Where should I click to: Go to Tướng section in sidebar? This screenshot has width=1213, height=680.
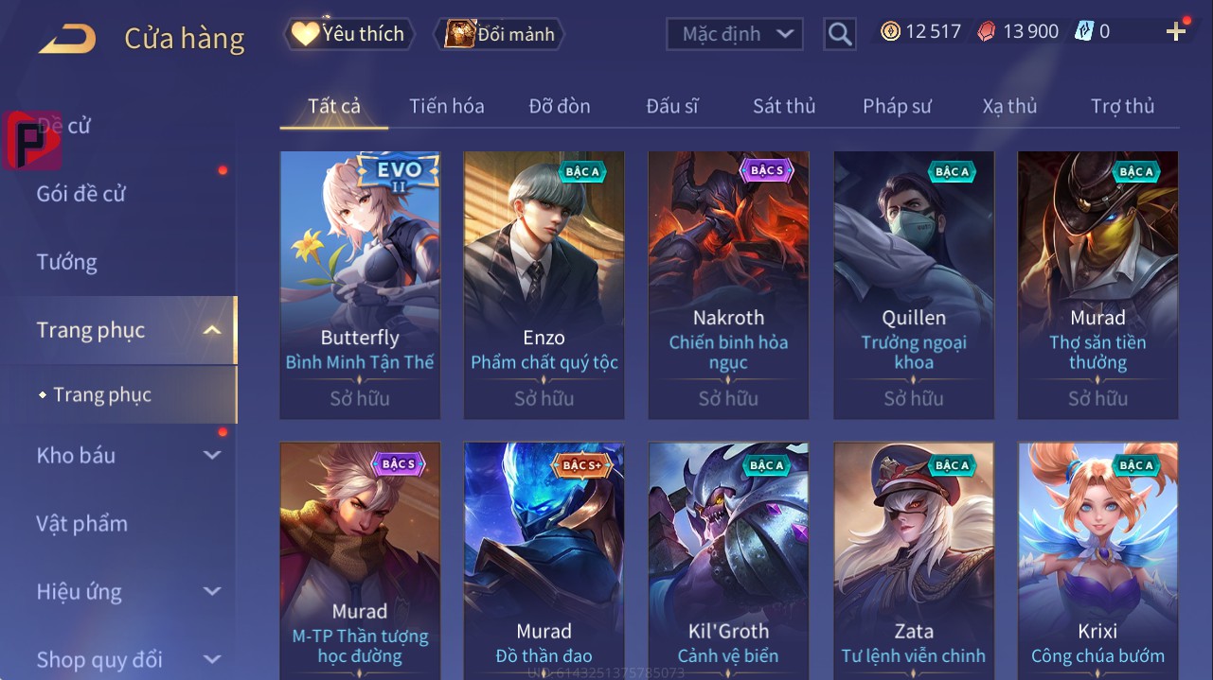tap(67, 262)
